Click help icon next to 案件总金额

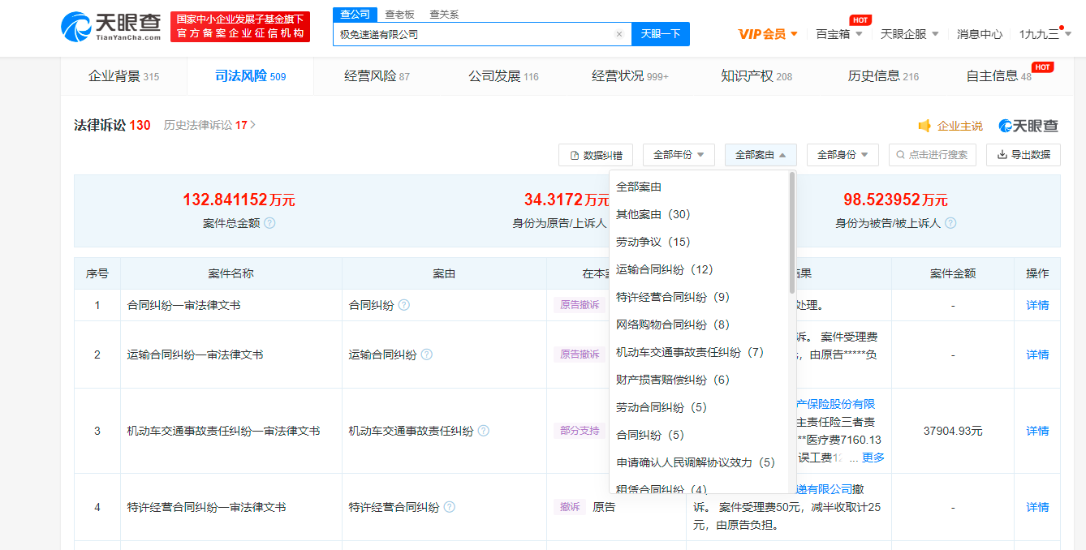coord(269,223)
